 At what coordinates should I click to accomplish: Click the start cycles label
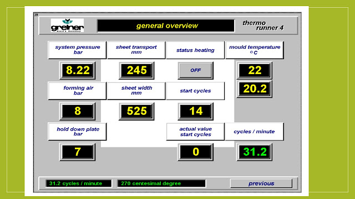(195, 91)
